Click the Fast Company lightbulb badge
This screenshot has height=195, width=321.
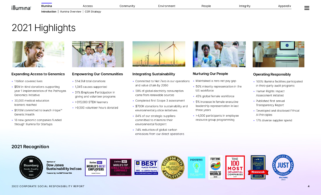[197, 167]
